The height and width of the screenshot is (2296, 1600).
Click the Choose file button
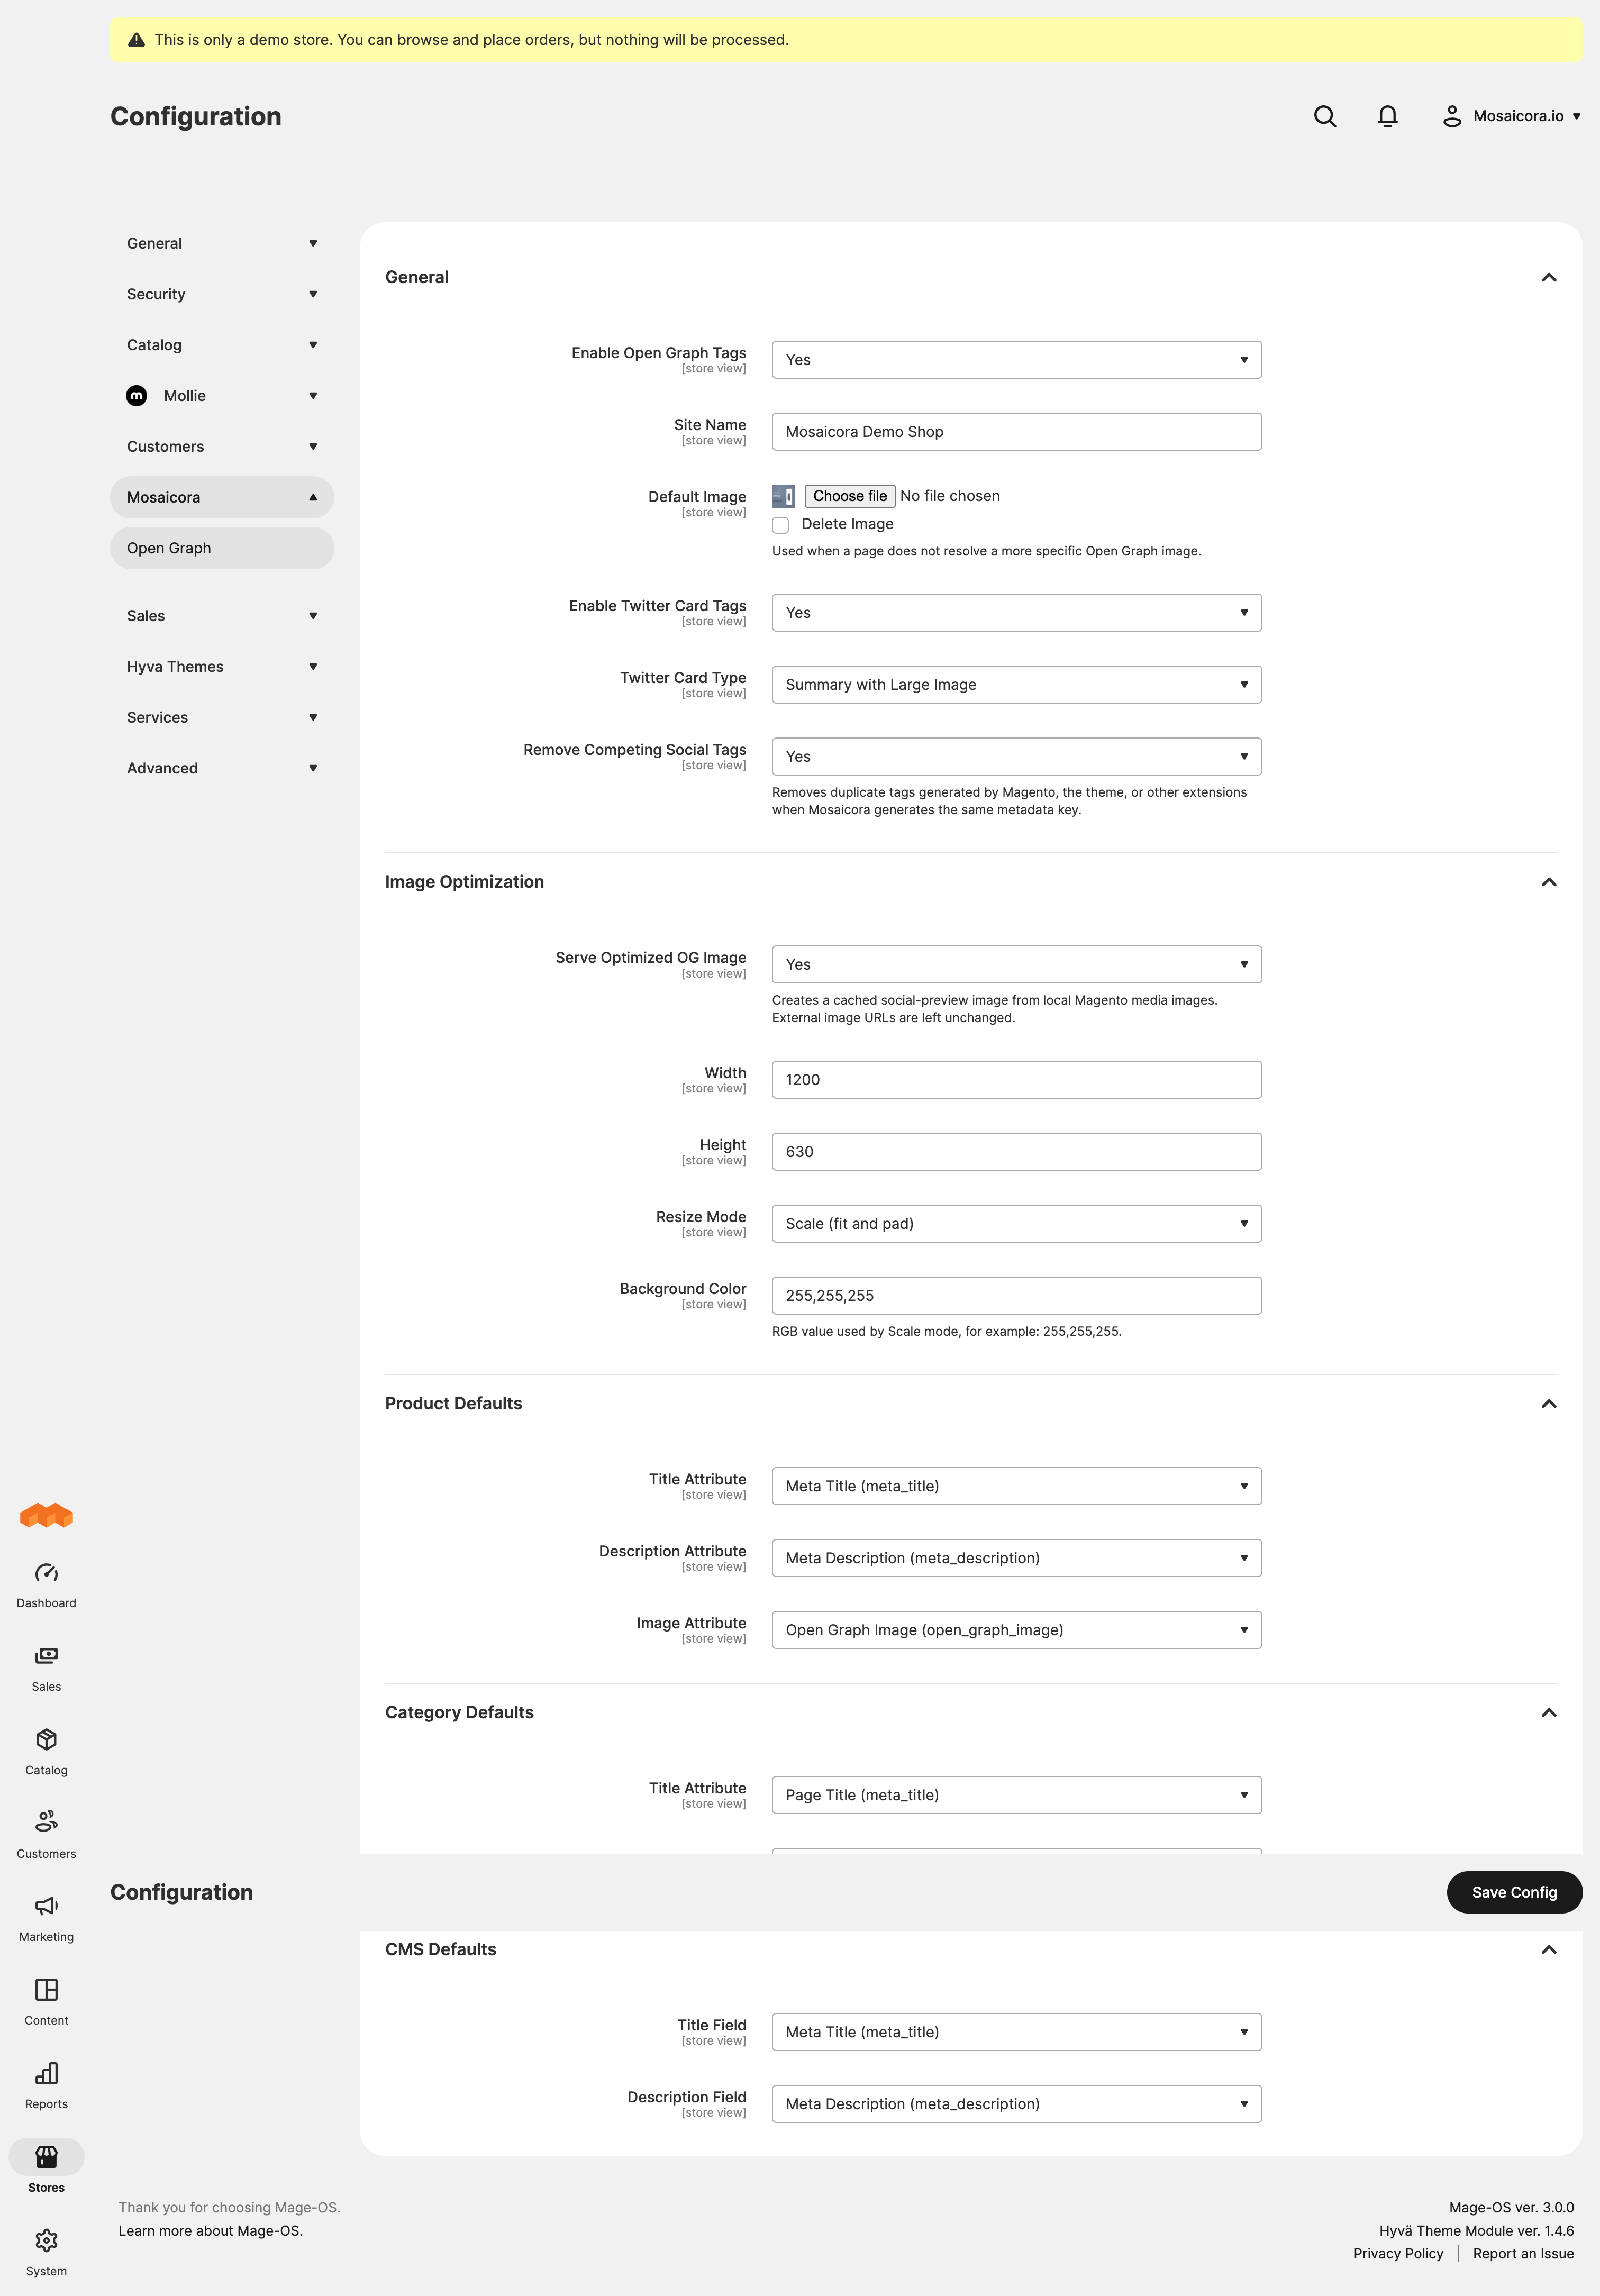(x=849, y=496)
